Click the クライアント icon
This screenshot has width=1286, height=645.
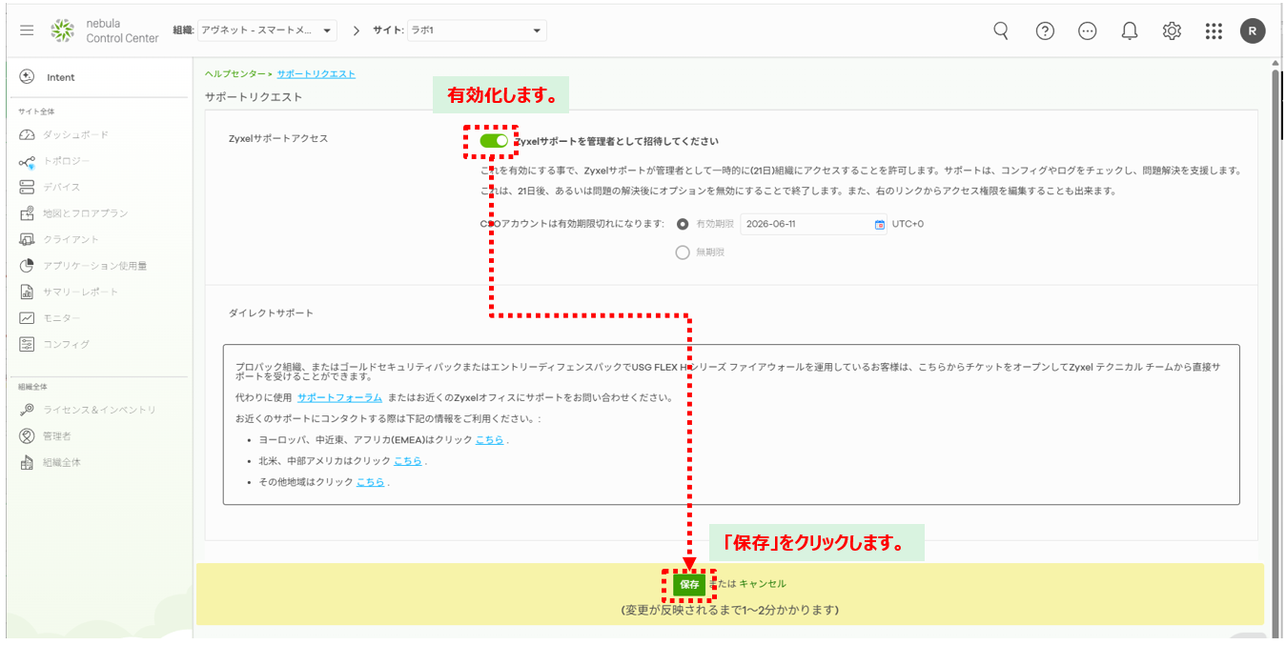click(27, 240)
